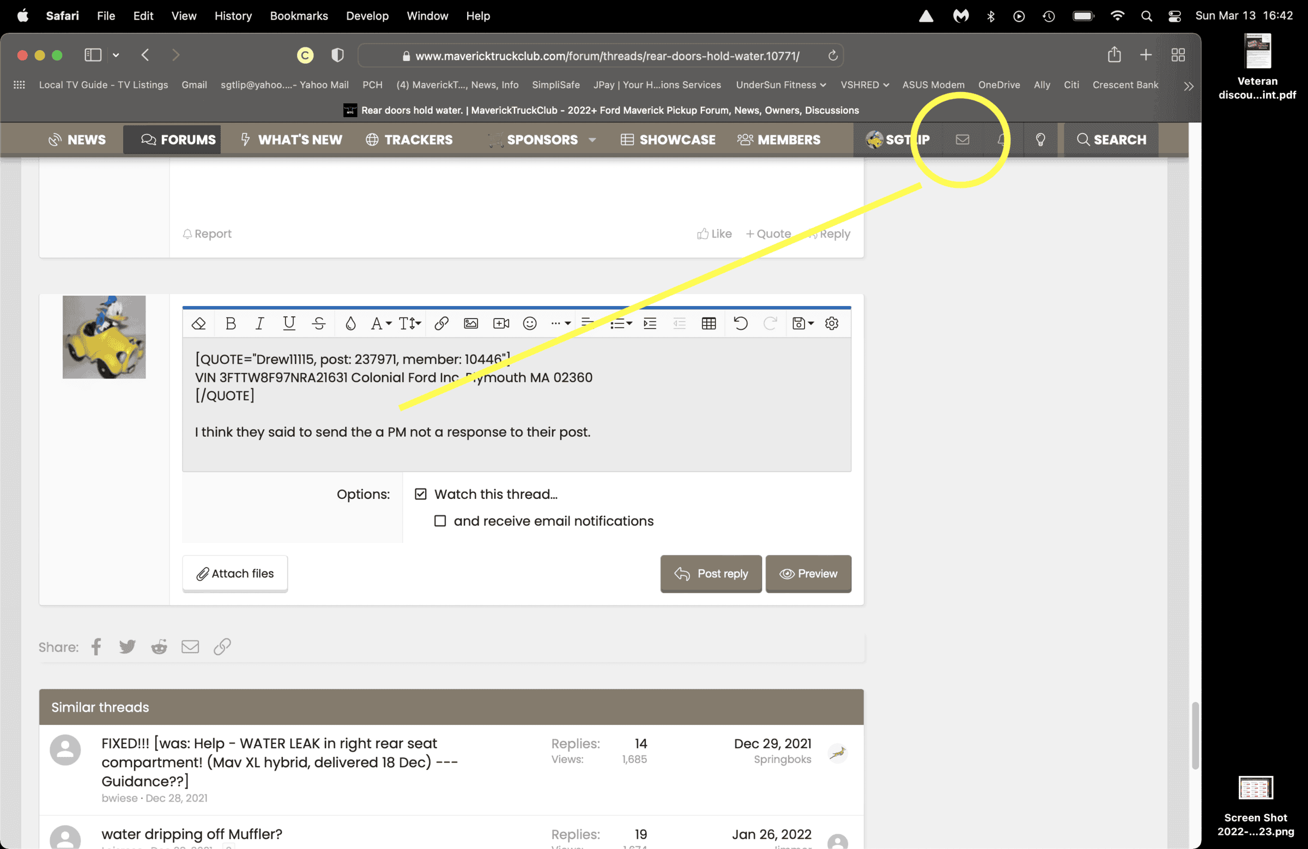Click the Attach files button
The width and height of the screenshot is (1308, 849).
[235, 573]
